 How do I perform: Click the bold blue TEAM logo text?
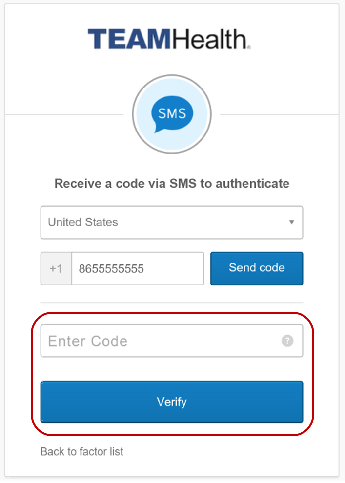click(129, 39)
